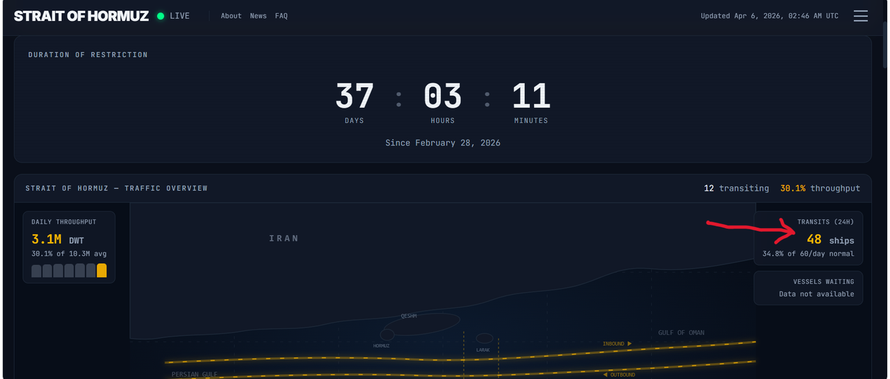Screen dimensions: 890x379
Task: Go to the News page
Action: point(258,16)
